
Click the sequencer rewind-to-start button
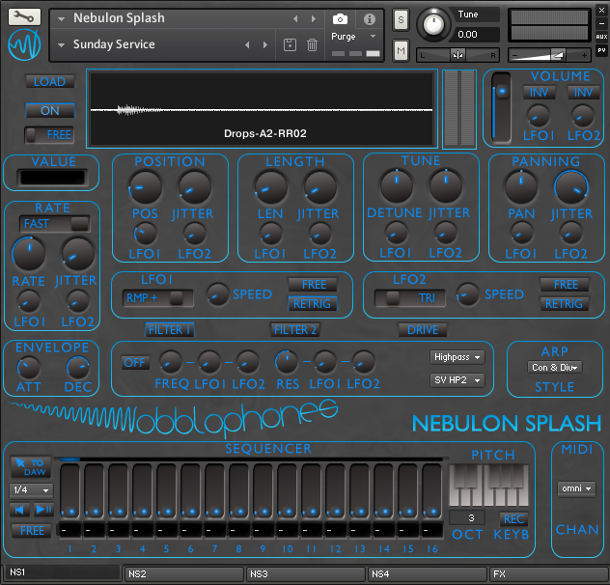point(19,509)
